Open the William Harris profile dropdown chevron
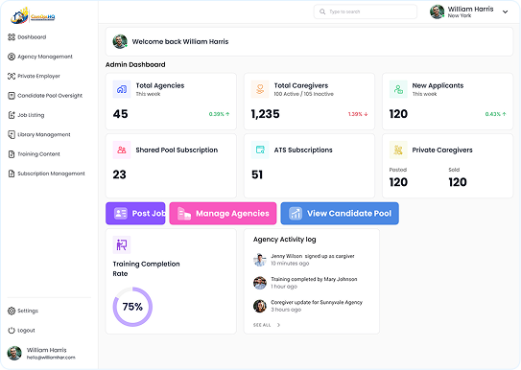 [x=505, y=12]
